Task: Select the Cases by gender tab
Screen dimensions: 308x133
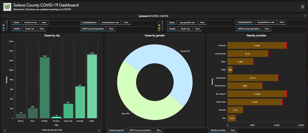Action: tap(116, 130)
